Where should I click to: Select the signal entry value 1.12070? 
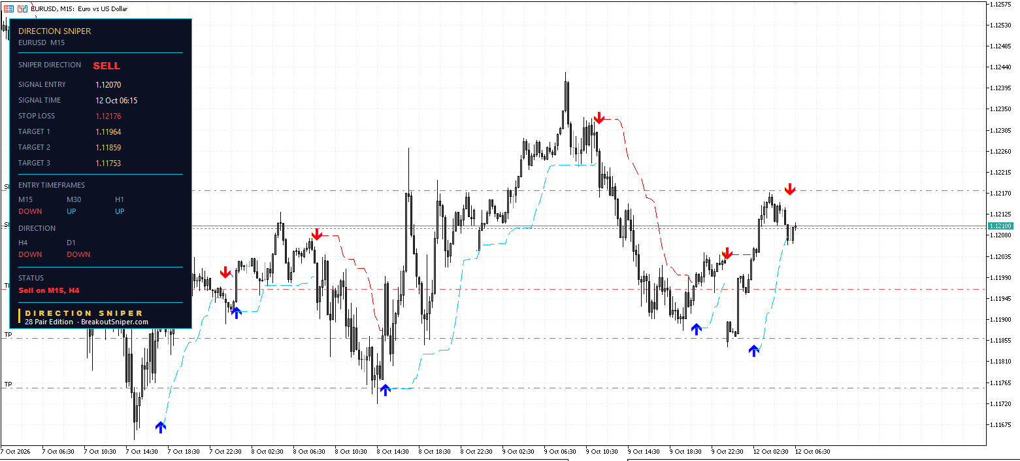[x=108, y=84]
